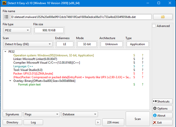176x127 pixels.
Task: Select the Format plain text row
Action: 29,84
